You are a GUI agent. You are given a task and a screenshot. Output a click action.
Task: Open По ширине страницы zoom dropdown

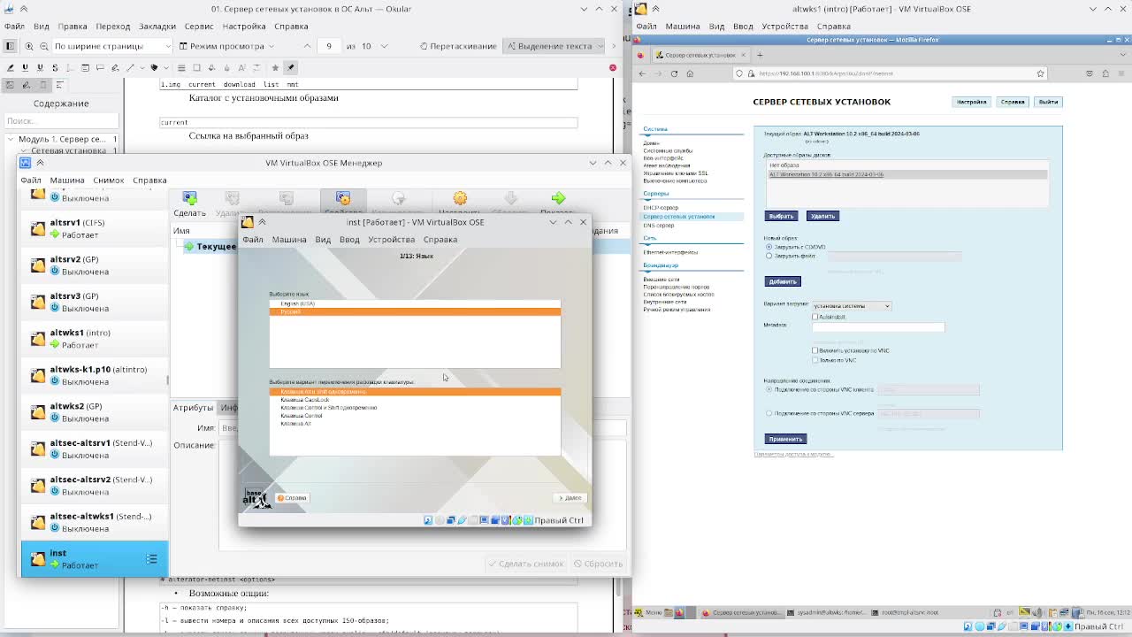(112, 46)
